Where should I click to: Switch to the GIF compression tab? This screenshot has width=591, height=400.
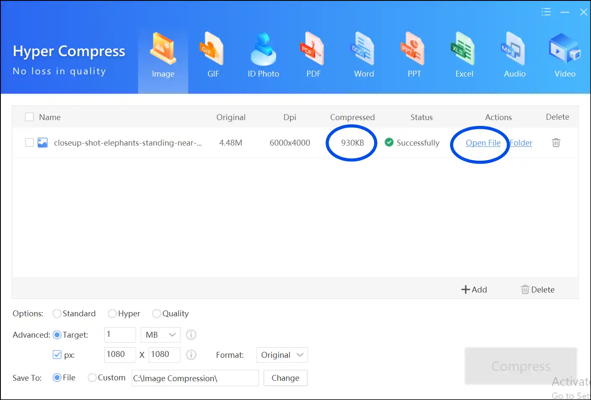pos(213,56)
